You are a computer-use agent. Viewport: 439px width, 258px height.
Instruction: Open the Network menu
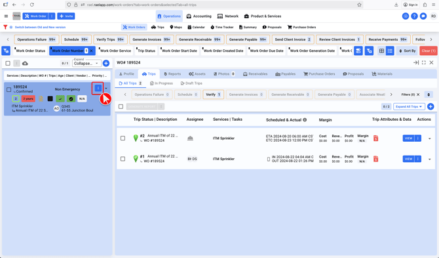(228, 16)
